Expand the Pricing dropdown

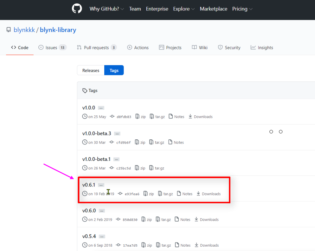[242, 9]
